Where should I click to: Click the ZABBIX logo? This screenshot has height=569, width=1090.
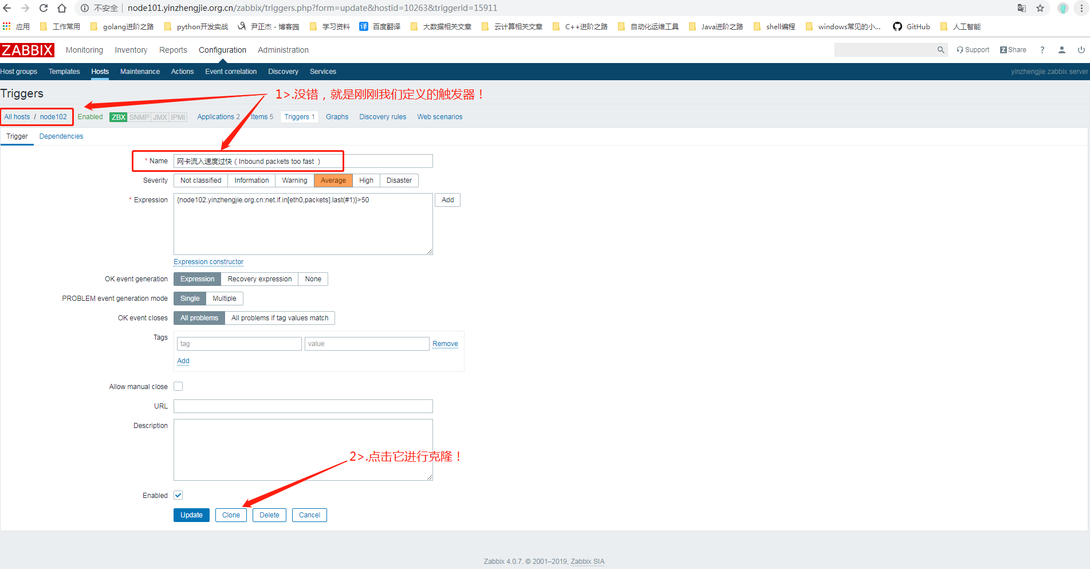pyautogui.click(x=27, y=50)
